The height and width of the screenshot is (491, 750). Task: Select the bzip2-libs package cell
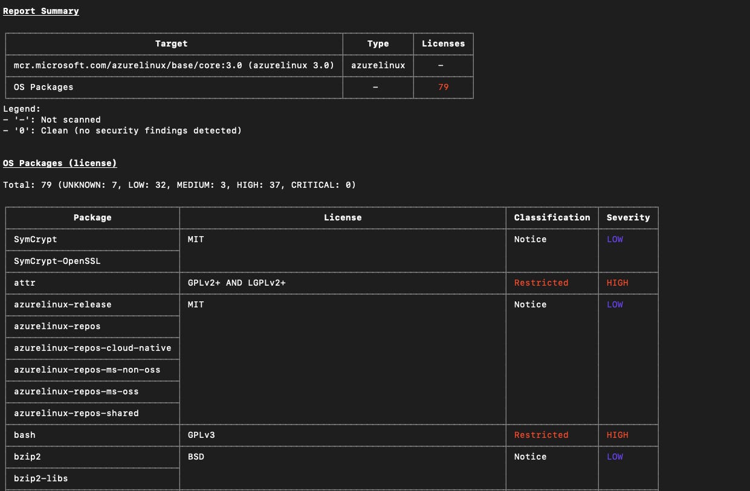pyautogui.click(x=92, y=478)
